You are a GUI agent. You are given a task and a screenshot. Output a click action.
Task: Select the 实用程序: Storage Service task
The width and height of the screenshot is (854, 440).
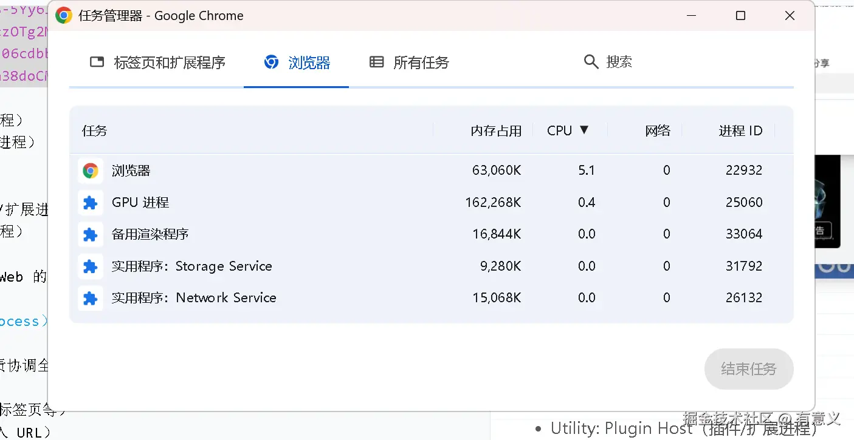coord(192,266)
